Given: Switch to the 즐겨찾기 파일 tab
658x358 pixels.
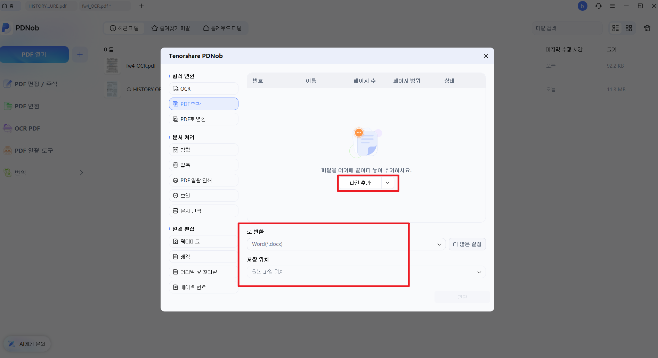Looking at the screenshot, I should pyautogui.click(x=171, y=28).
